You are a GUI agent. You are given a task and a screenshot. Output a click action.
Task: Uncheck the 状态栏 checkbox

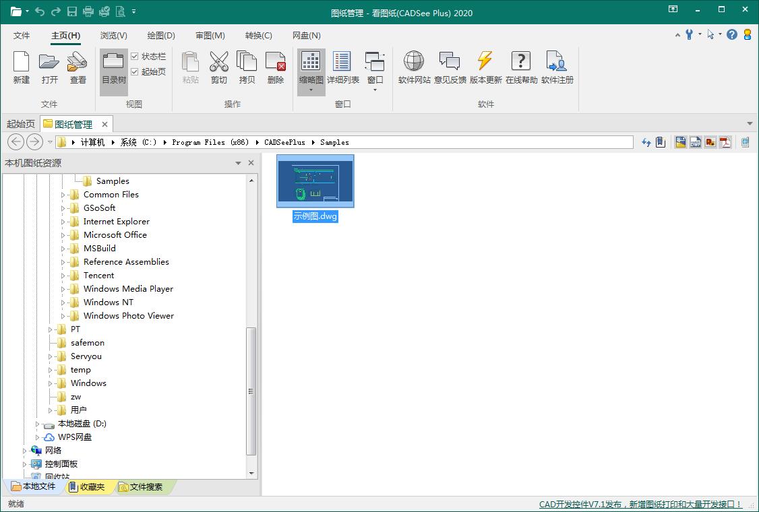[135, 57]
